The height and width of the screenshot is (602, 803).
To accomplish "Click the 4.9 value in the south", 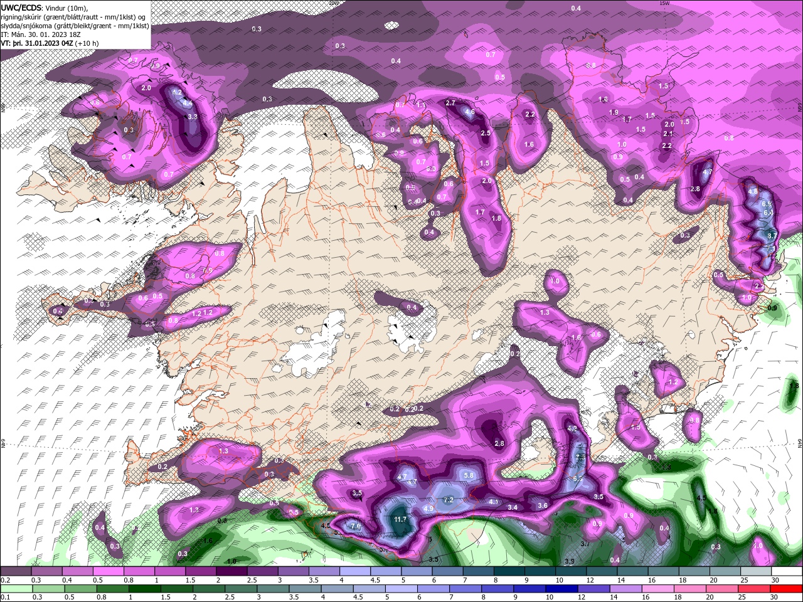I will [428, 509].
